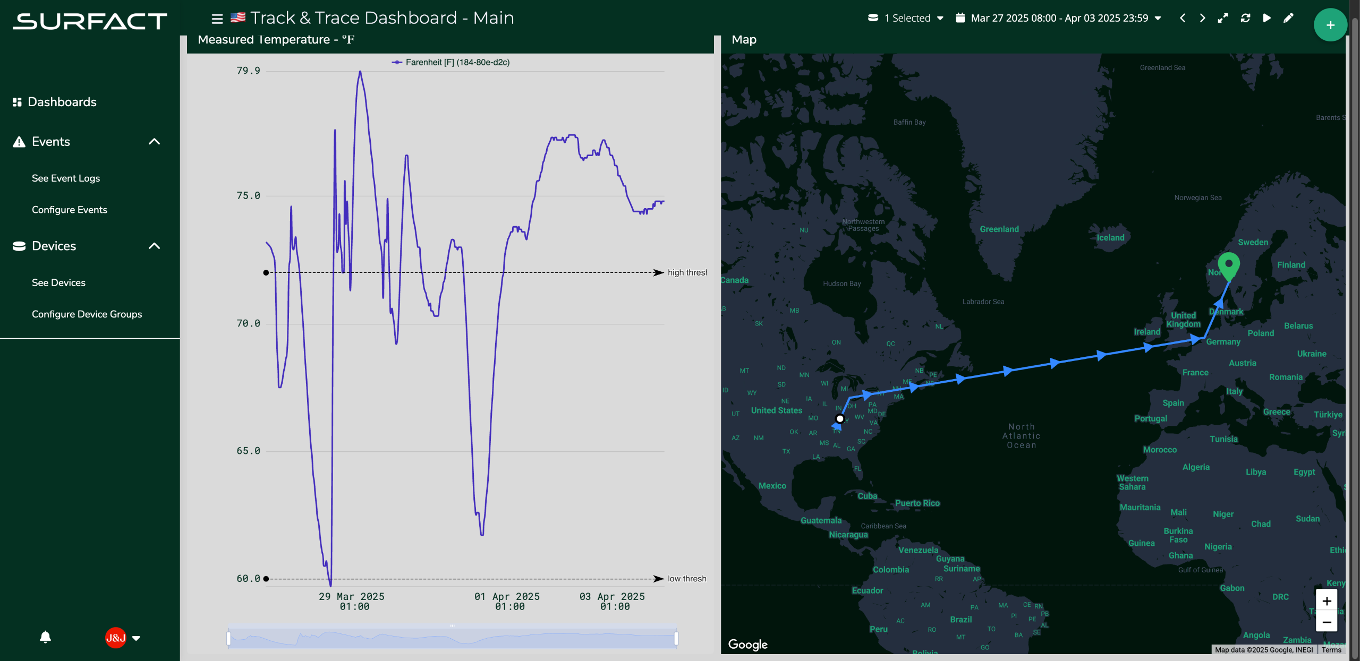Image resolution: width=1360 pixels, height=661 pixels.
Task: Go to next time range arrow
Action: (x=1202, y=18)
